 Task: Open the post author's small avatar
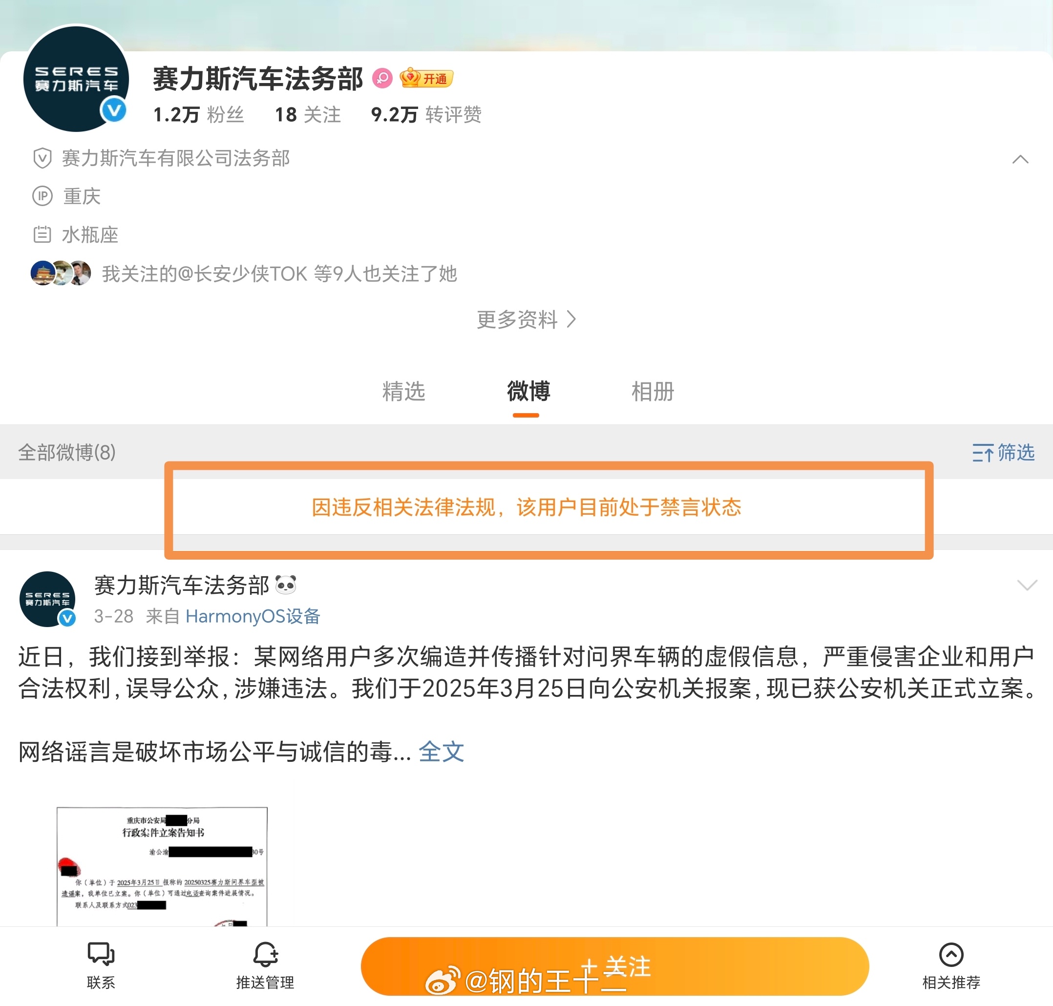coord(47,599)
